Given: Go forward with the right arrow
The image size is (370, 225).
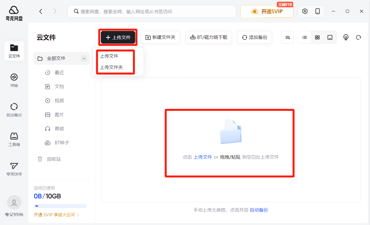Looking at the screenshot, I should click(55, 11).
